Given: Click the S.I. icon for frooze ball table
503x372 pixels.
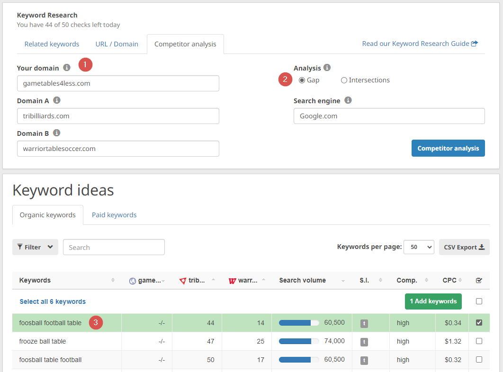Looking at the screenshot, I should click(364, 342).
